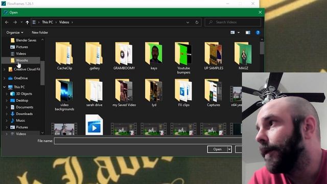Viewport: 327px width, 184px height.
Task: Expand the OneDrive node
Action: coord(5,78)
